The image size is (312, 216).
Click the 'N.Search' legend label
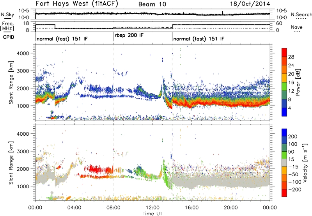click(301, 14)
